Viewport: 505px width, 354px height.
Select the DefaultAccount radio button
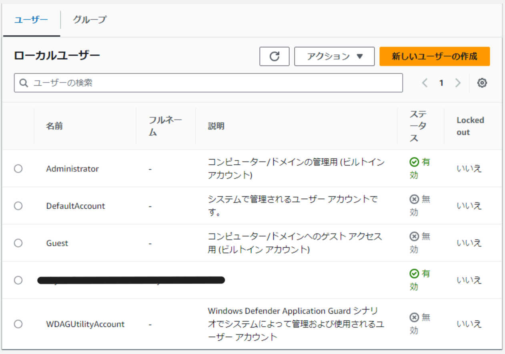tap(18, 206)
